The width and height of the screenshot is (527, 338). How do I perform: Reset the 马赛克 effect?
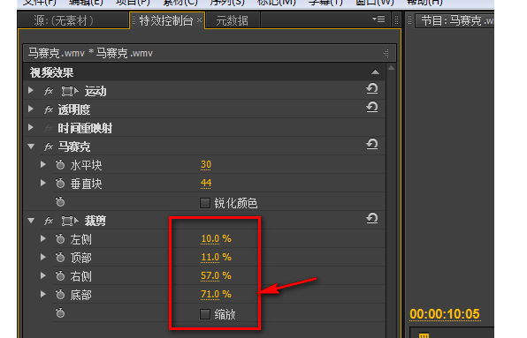[x=372, y=145]
